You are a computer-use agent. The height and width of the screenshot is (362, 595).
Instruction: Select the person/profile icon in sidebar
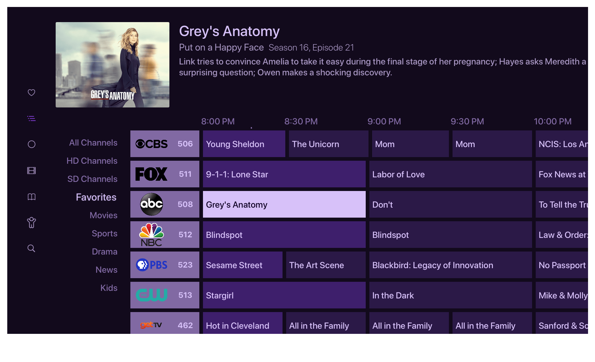[x=31, y=222]
